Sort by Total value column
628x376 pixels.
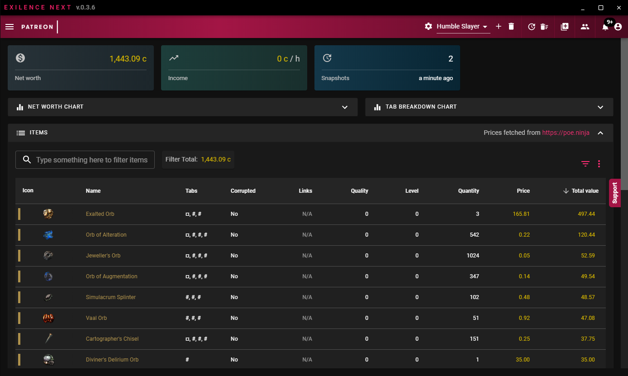[581, 191]
